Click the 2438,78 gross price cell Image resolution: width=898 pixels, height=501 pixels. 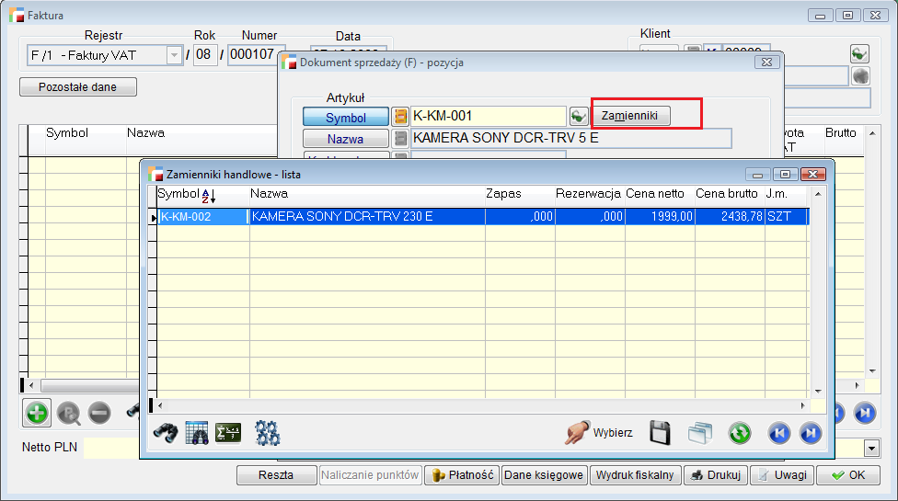tap(730, 217)
